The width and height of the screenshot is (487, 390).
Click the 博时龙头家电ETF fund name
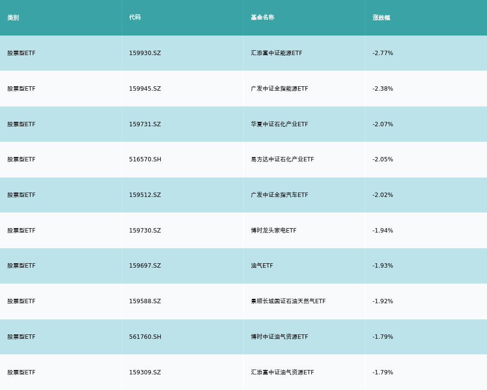273,231
